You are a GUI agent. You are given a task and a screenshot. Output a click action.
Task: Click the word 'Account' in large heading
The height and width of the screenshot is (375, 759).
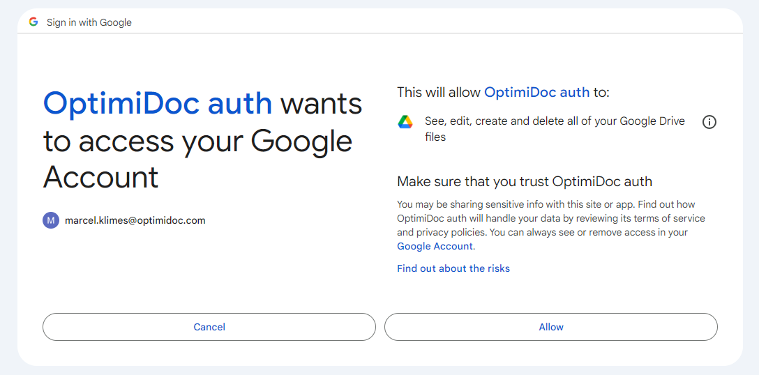point(100,177)
